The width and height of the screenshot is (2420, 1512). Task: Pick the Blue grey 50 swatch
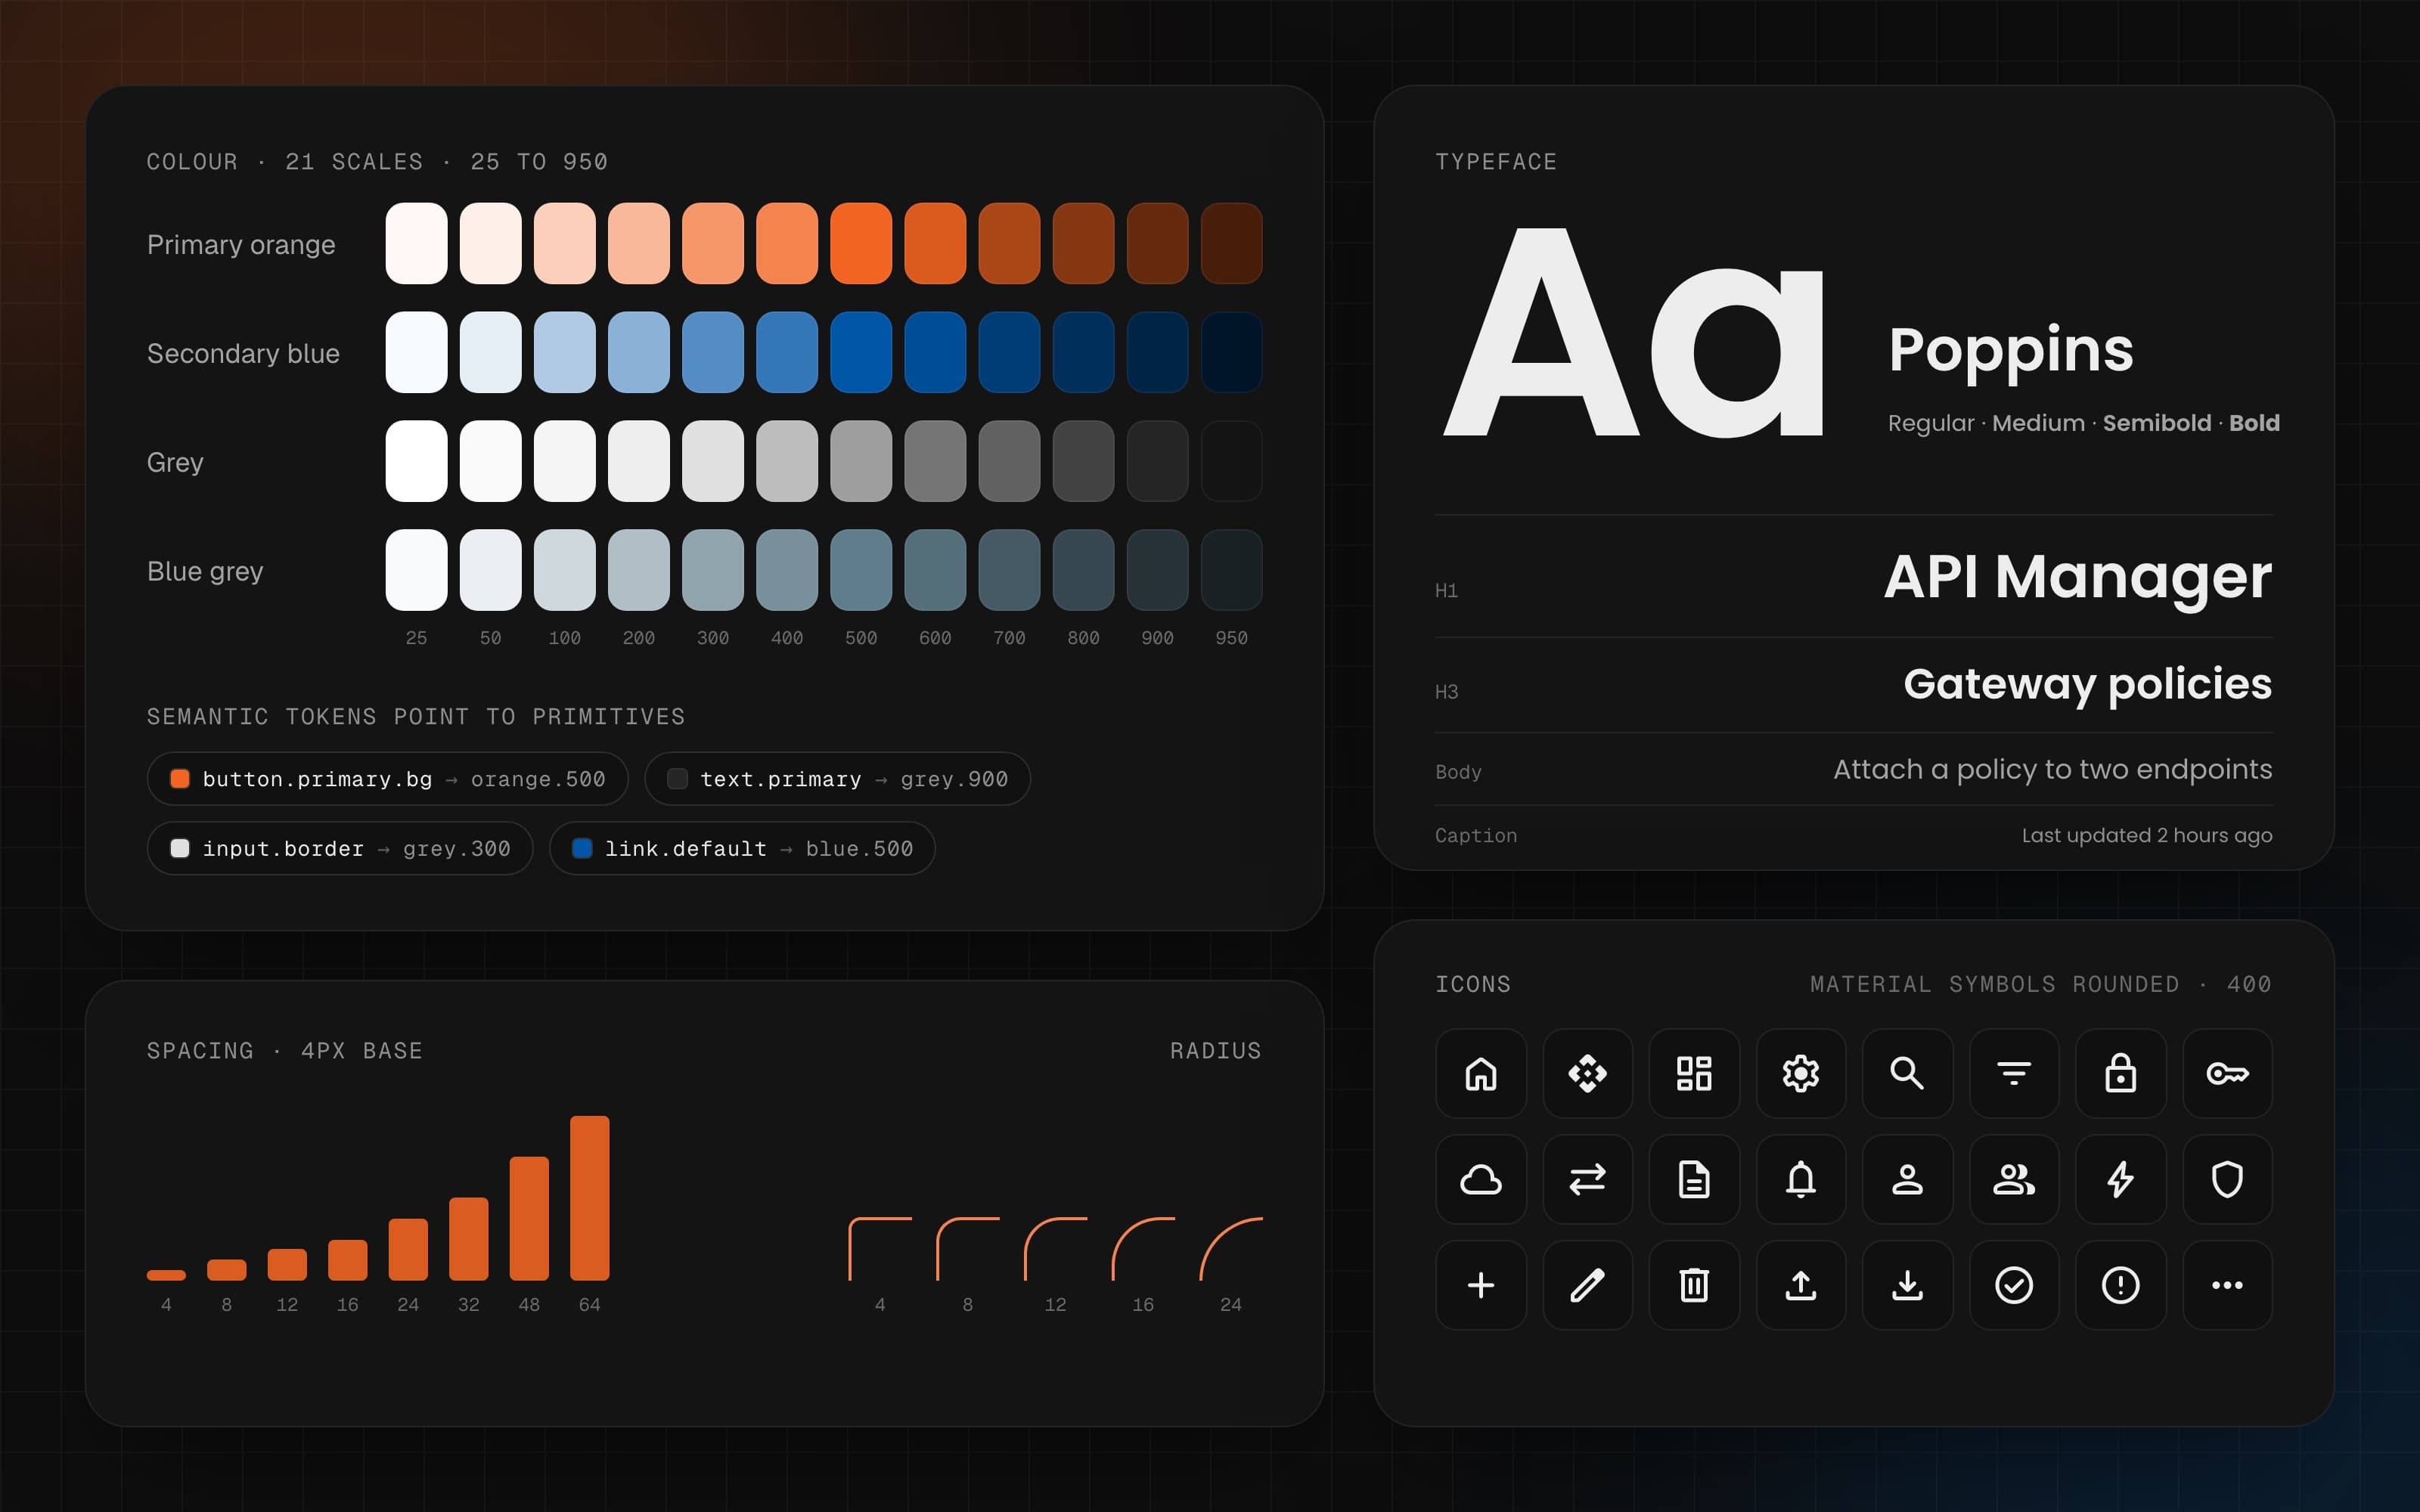pos(490,570)
